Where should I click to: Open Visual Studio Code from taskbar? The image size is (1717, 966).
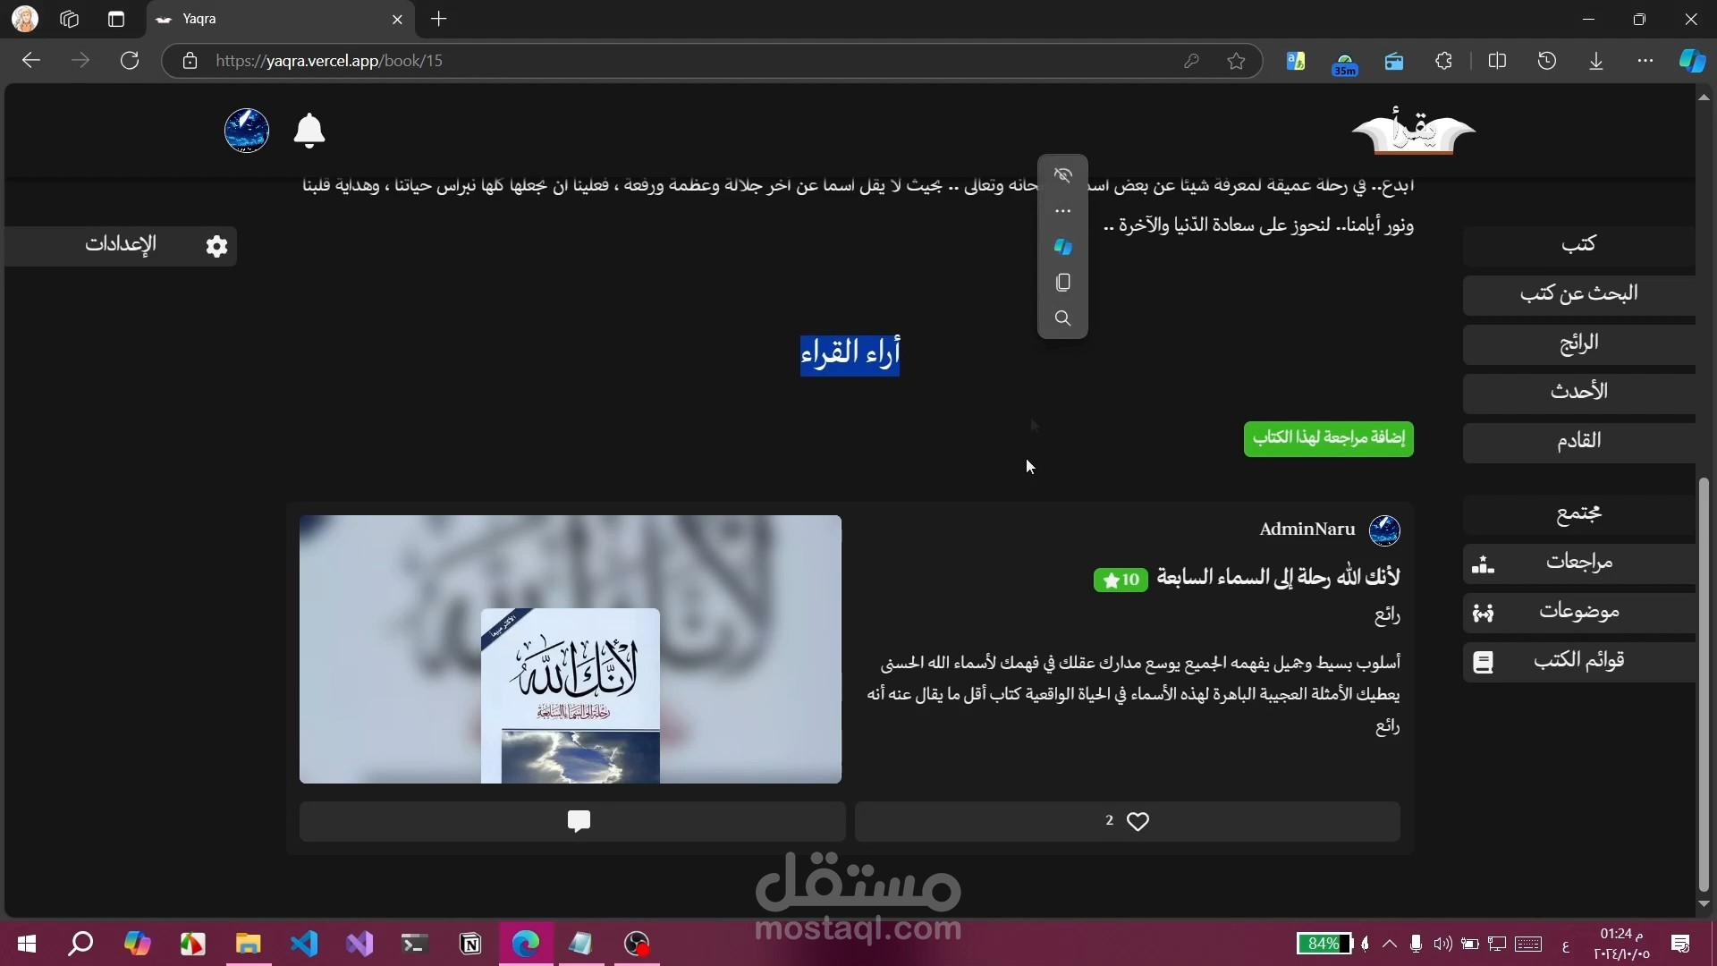(x=304, y=944)
